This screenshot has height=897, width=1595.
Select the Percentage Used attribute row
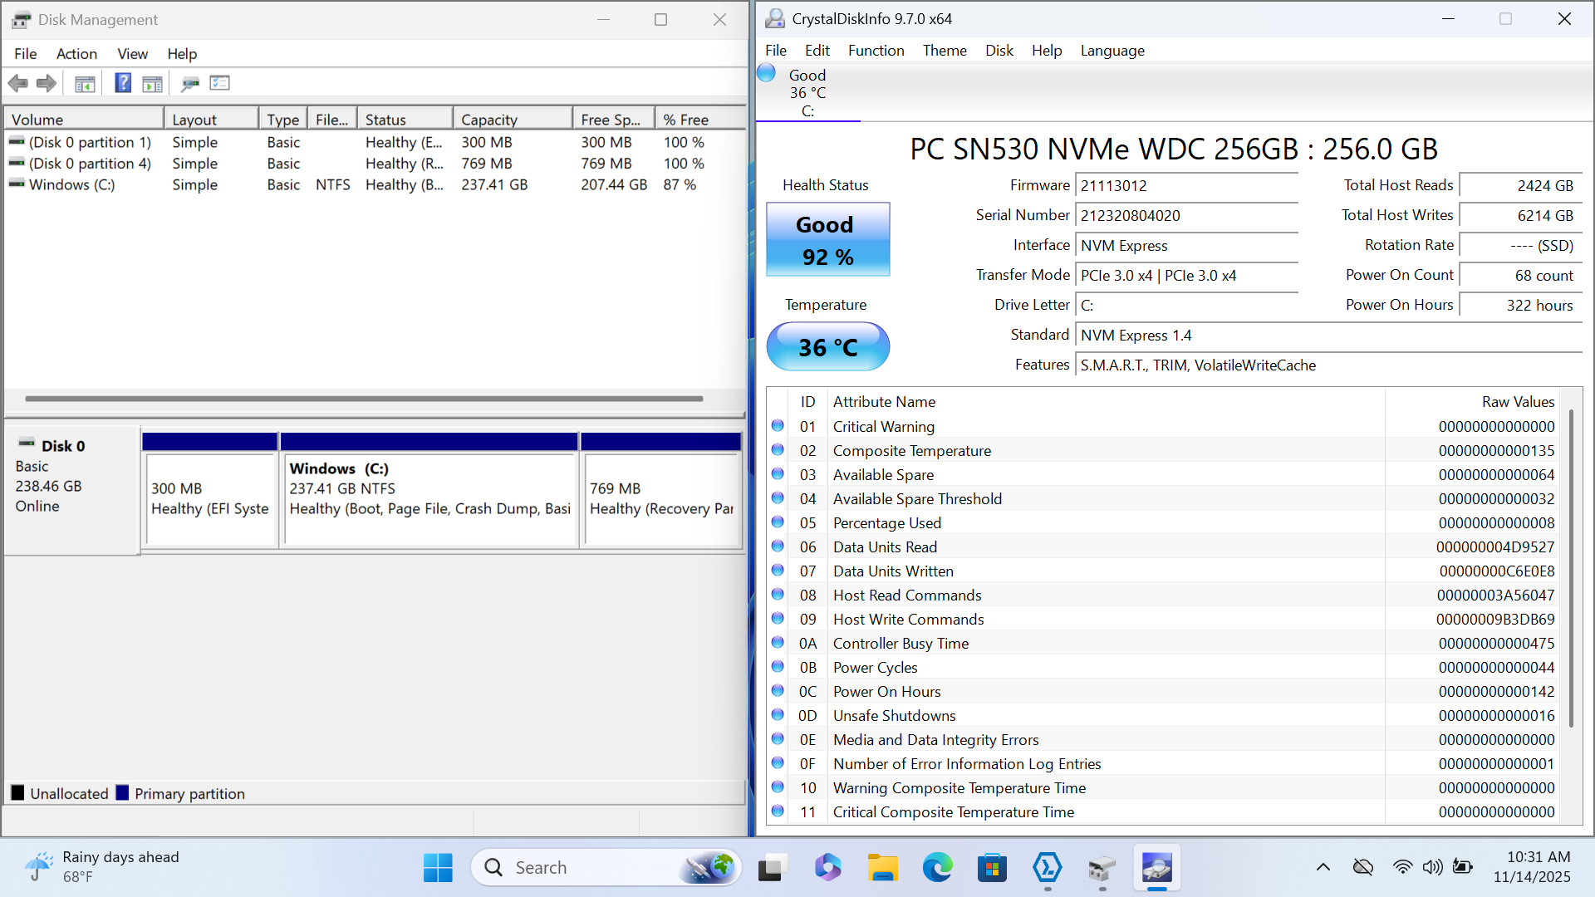[x=886, y=523]
